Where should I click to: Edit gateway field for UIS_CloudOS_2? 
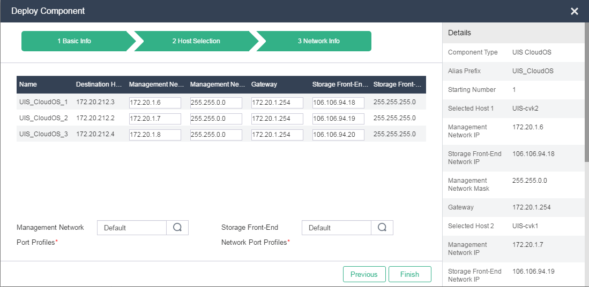(x=277, y=119)
